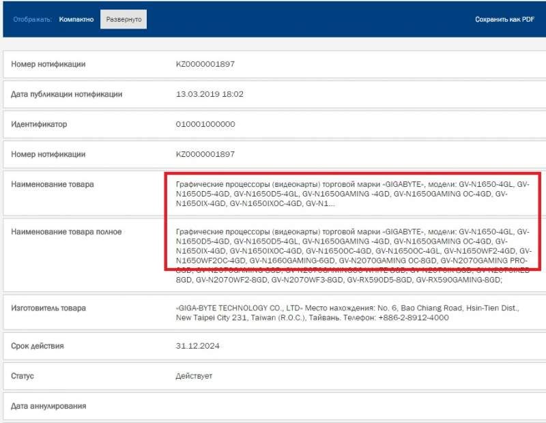Screen dimensions: 546x423
Task: Click the Наименование товара полное label
Action: pyautogui.click(x=66, y=232)
